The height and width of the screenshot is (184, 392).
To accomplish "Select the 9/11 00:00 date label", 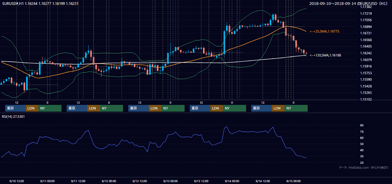I will 48,181.
